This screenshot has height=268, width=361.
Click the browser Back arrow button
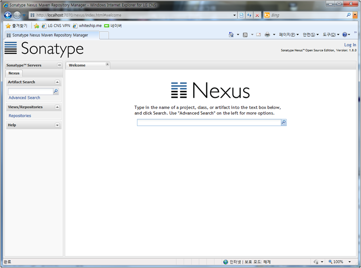coord(8,15)
